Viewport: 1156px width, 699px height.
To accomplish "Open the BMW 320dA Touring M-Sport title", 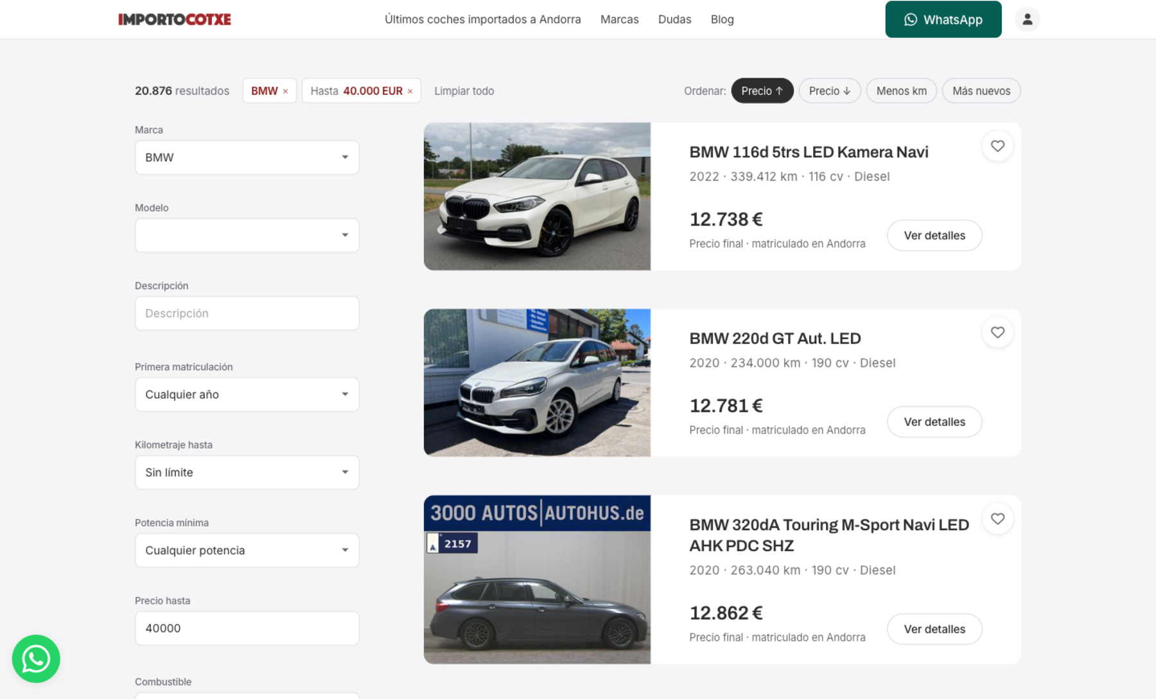I will tap(829, 535).
